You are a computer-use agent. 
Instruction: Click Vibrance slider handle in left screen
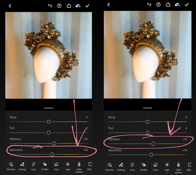click(x=54, y=143)
